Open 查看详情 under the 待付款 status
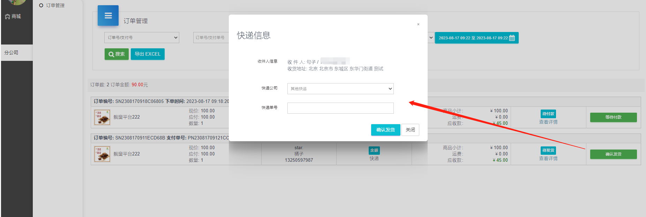 click(548, 122)
